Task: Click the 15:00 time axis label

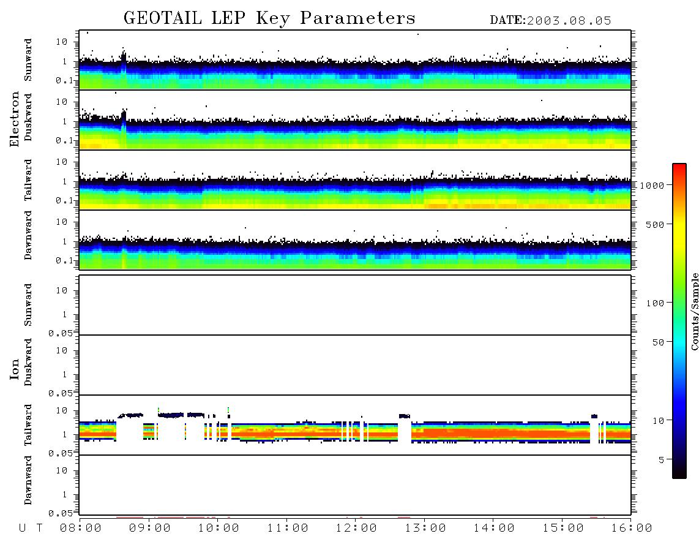Action: 563,529
